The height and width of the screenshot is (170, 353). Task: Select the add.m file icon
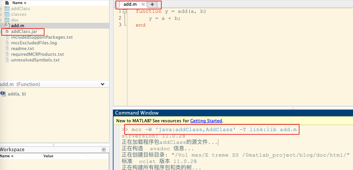7,26
